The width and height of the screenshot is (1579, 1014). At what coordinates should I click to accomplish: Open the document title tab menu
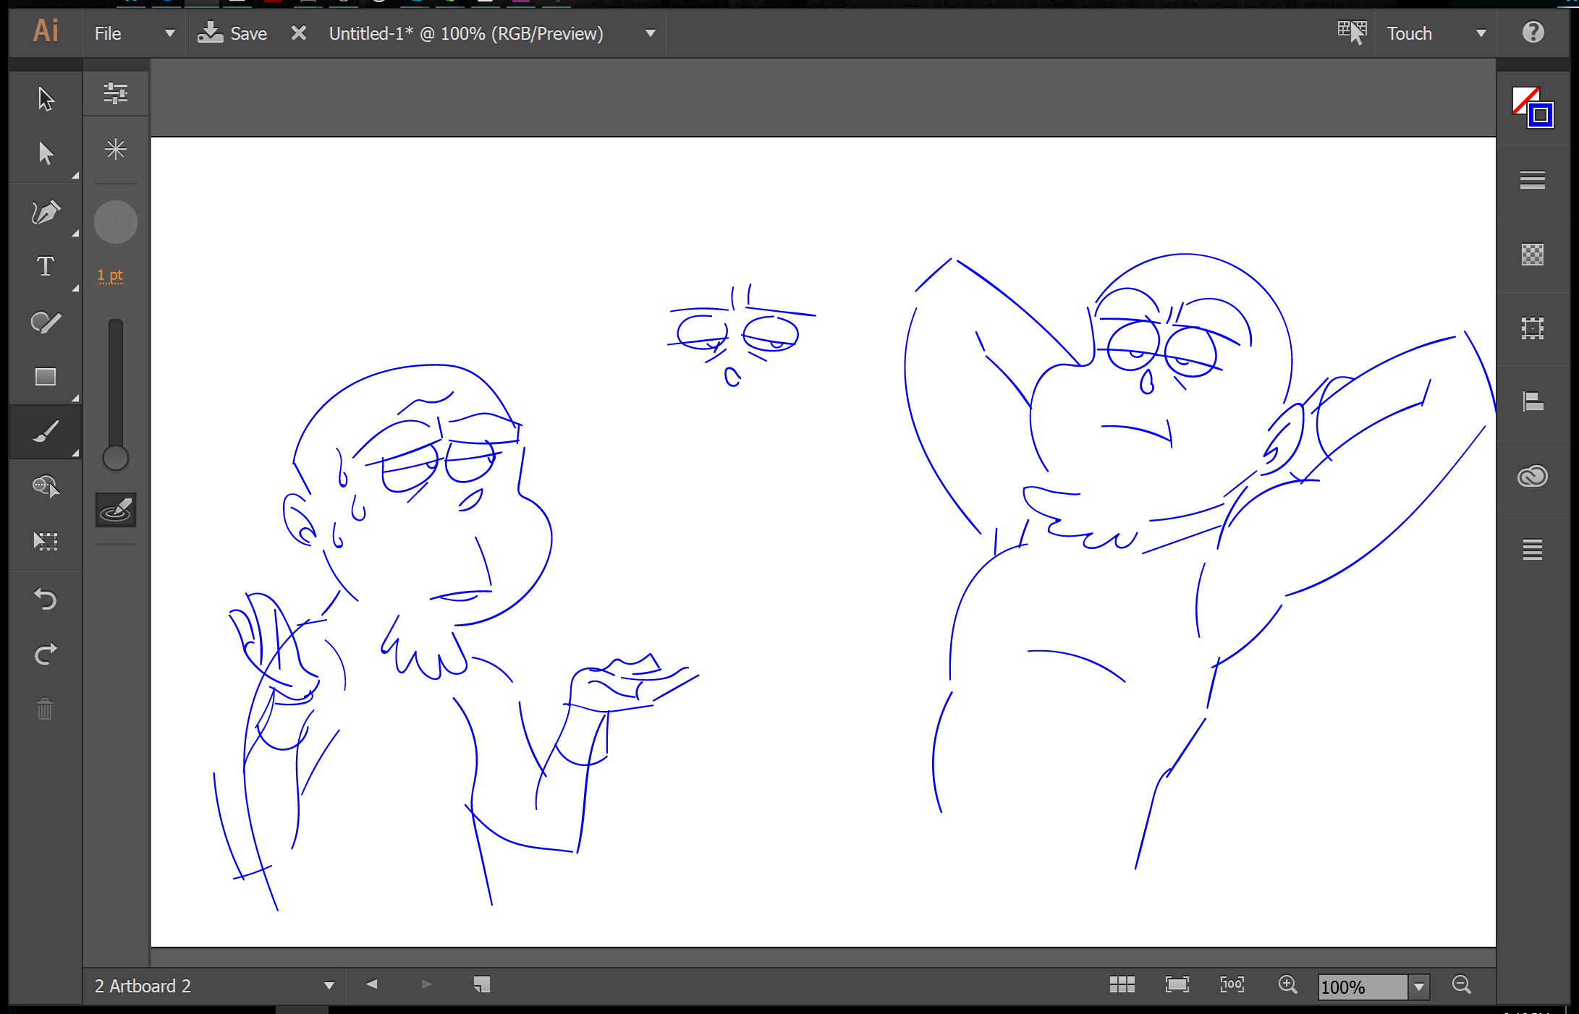(x=650, y=33)
